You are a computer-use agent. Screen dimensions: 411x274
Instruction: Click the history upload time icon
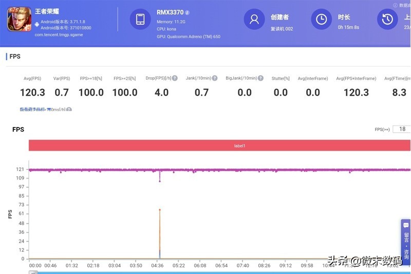[387, 19]
